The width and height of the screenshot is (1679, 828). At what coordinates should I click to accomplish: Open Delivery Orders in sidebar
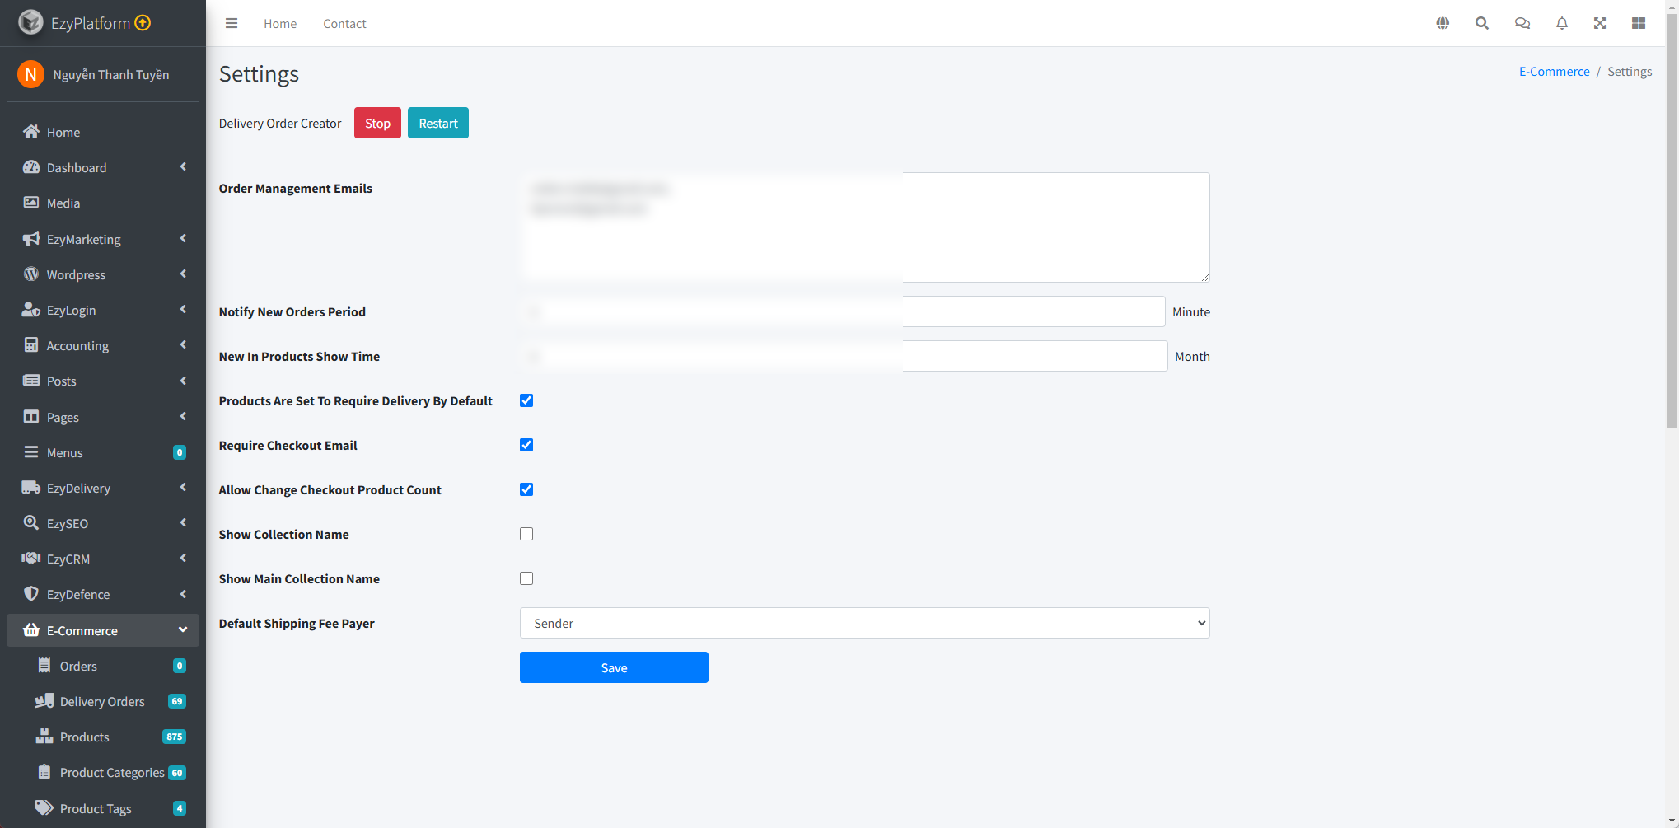[x=102, y=701]
